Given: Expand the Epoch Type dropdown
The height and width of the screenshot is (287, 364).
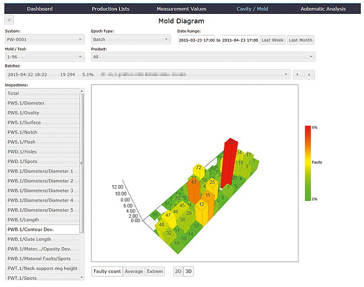Looking at the screenshot, I should point(131,39).
